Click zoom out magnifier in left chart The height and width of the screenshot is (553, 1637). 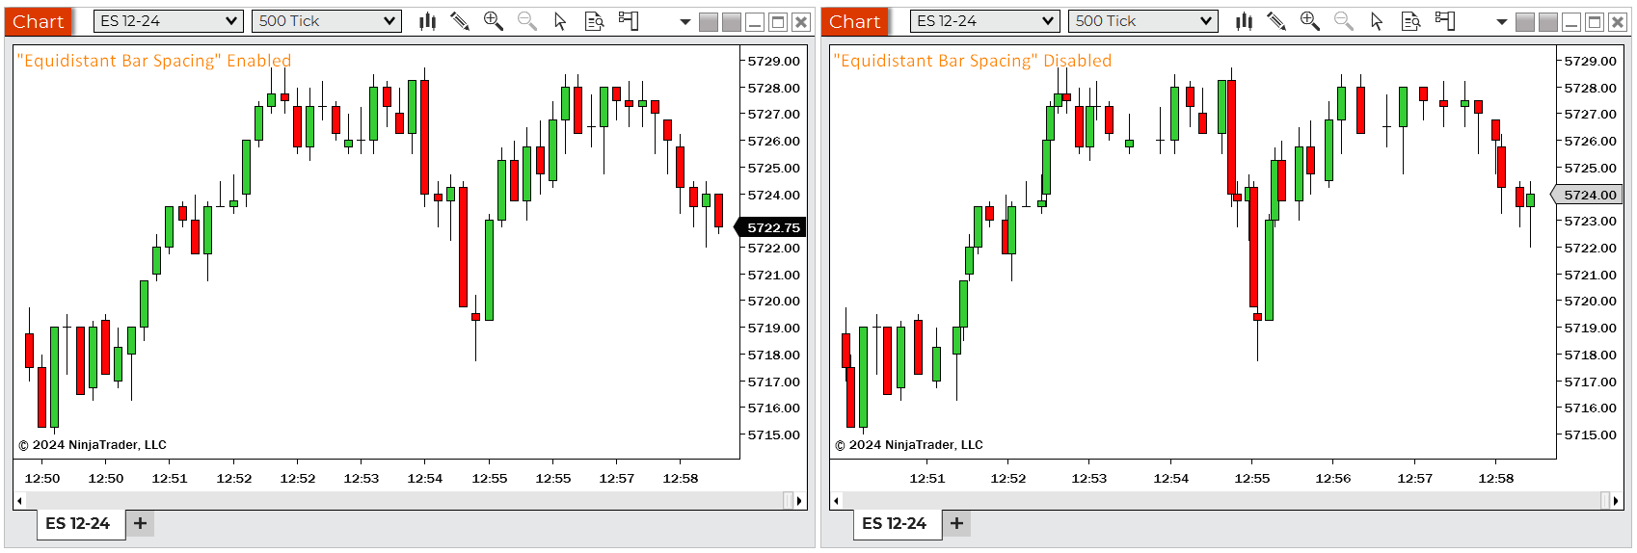[526, 21]
